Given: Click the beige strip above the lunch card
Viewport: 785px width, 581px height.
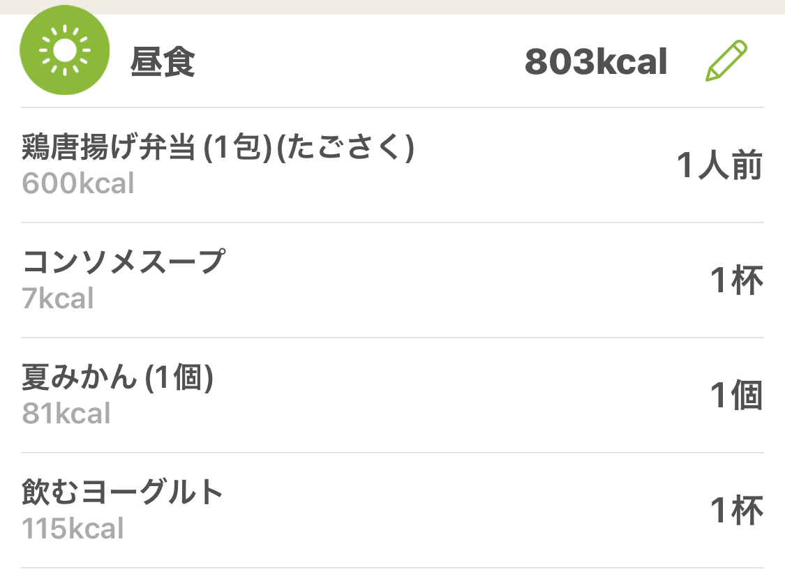Looking at the screenshot, I should coord(392,7).
